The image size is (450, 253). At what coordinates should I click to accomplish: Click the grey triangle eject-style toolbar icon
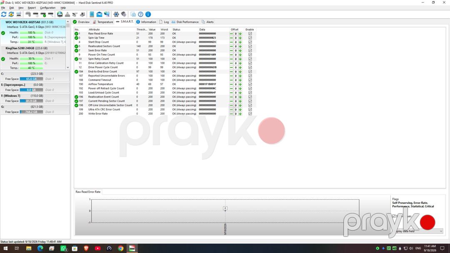67,14
